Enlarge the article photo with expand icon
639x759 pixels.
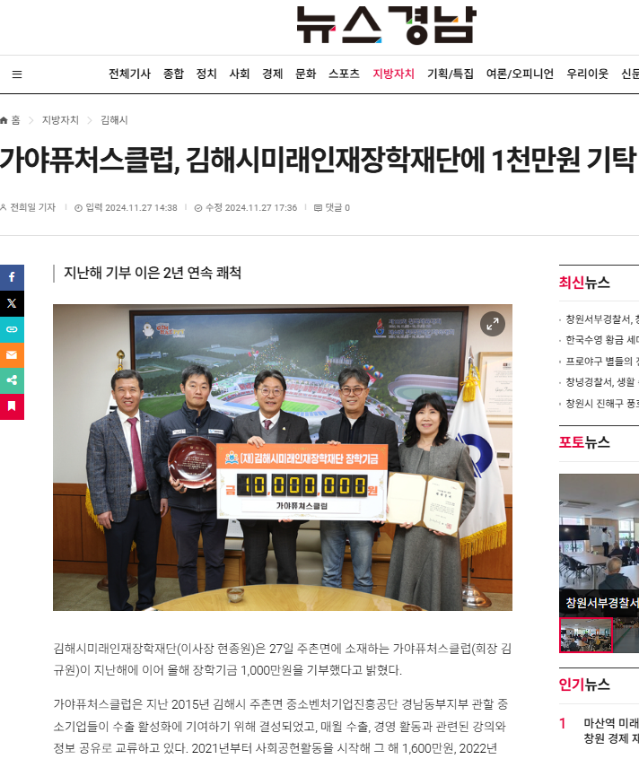[492, 324]
